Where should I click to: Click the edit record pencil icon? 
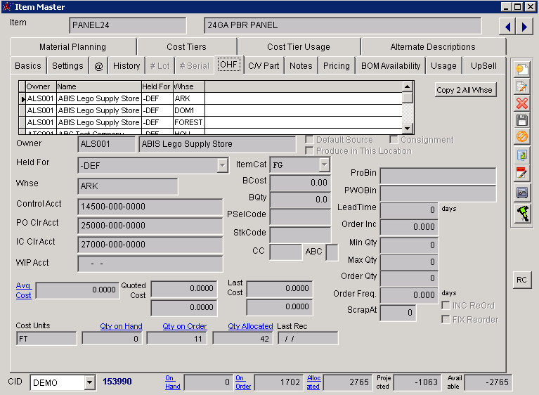coord(521,86)
